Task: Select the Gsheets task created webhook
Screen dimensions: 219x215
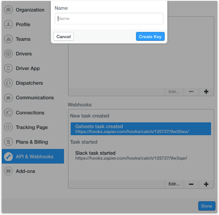Action: pos(141,129)
